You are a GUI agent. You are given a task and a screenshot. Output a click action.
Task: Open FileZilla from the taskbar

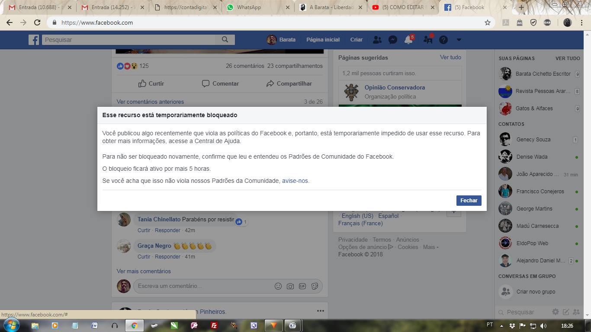pos(214,326)
